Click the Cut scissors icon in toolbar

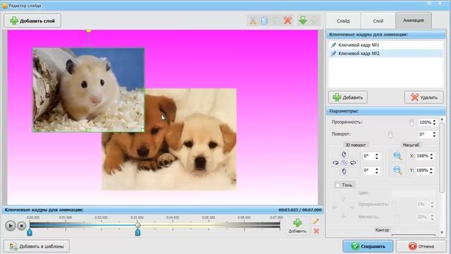click(x=253, y=20)
